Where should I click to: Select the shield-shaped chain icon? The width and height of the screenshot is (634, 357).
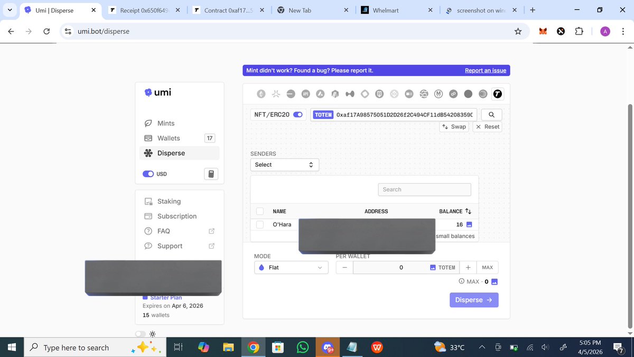(x=379, y=94)
